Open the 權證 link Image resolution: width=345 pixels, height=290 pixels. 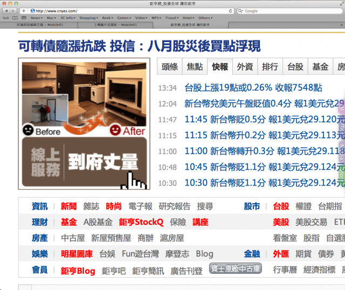pyautogui.click(x=303, y=206)
